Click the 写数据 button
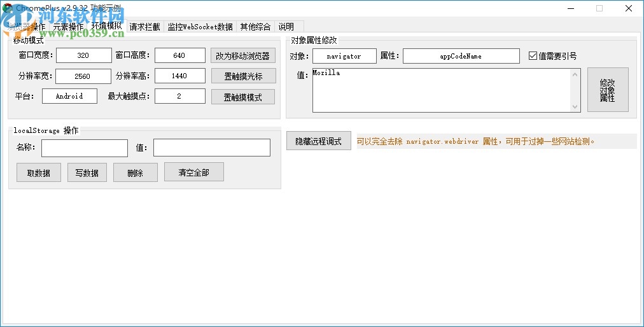 coord(87,172)
